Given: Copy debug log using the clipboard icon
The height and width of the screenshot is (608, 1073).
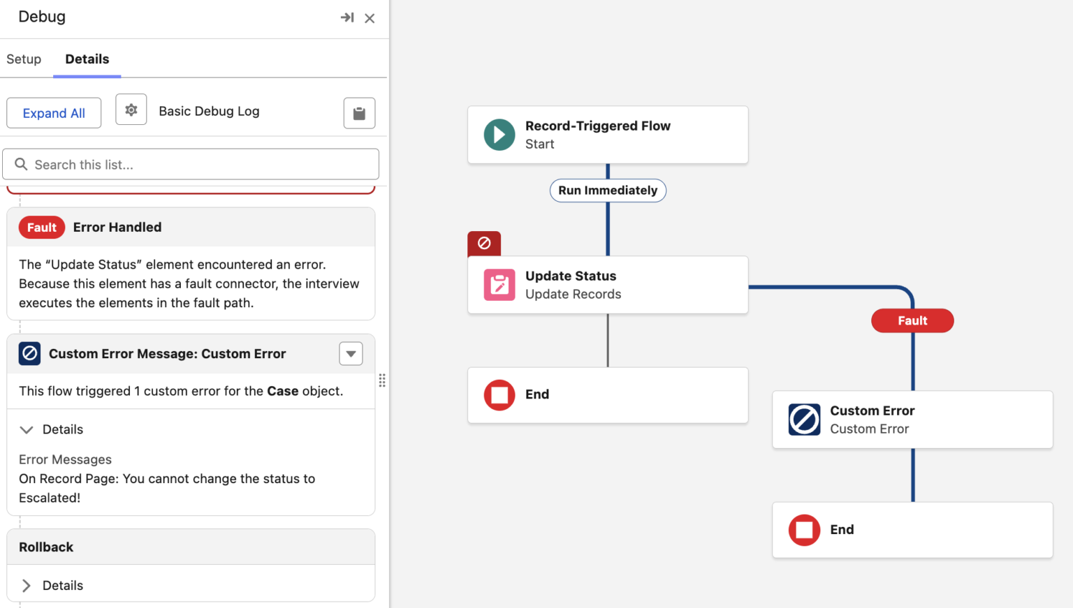Looking at the screenshot, I should point(359,112).
